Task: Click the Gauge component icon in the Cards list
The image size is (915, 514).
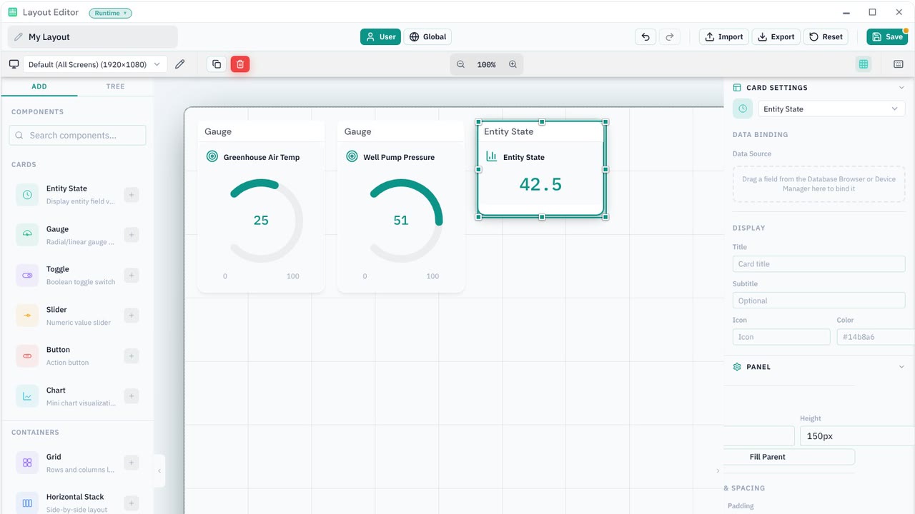Action: coord(27,235)
